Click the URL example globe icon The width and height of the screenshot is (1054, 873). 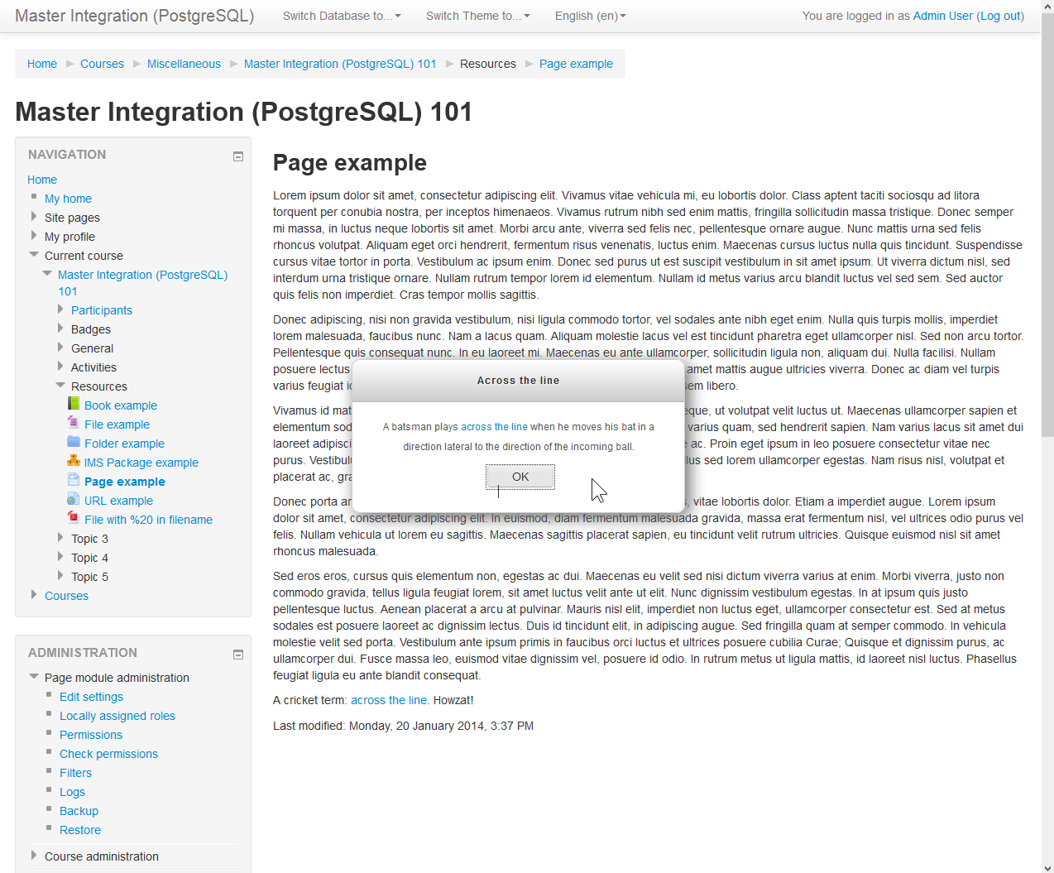[x=74, y=499]
